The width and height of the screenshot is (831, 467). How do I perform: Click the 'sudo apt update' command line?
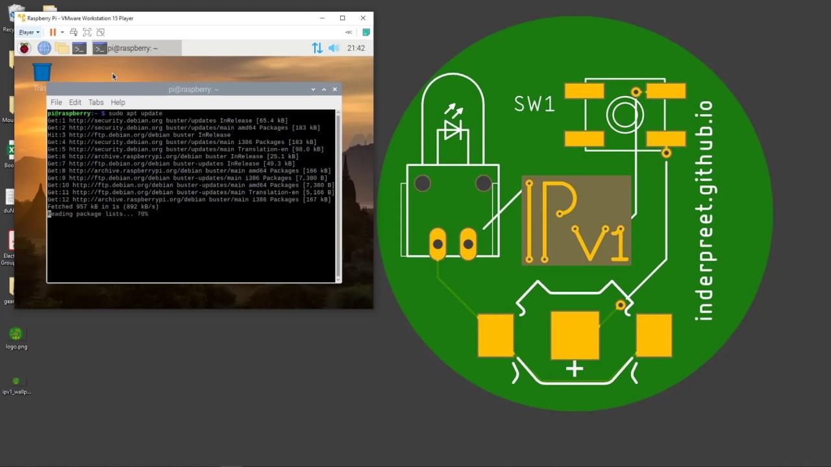click(x=105, y=114)
